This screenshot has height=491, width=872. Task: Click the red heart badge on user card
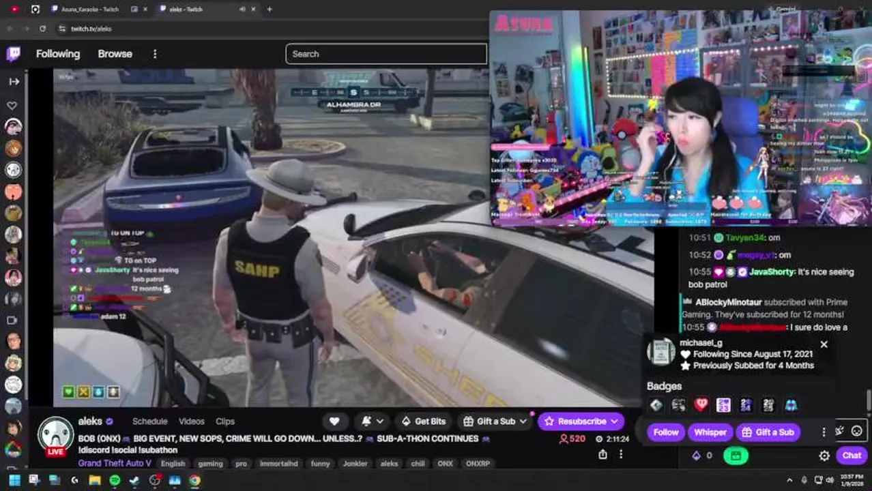pos(701,406)
